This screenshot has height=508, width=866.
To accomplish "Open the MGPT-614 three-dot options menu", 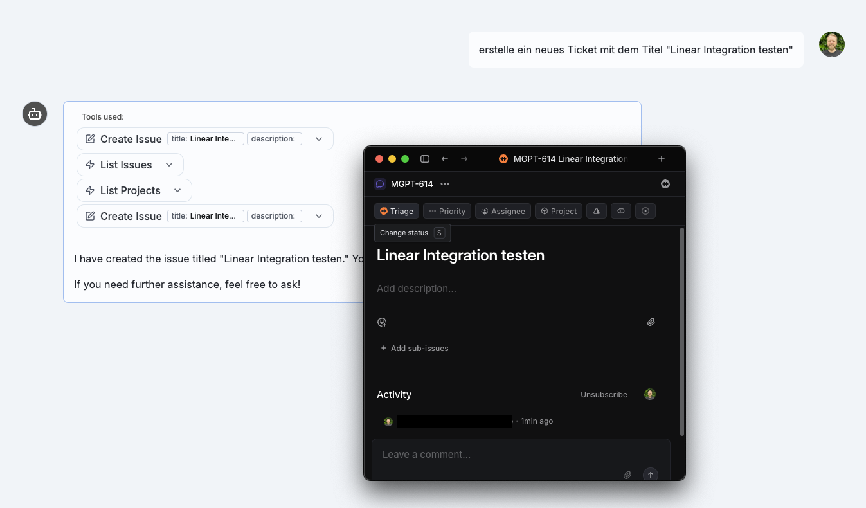I will click(x=445, y=184).
